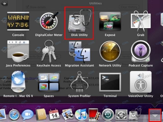163x122 pixels.
Task: Open Time Machine from the Dock
Action: [108, 115]
